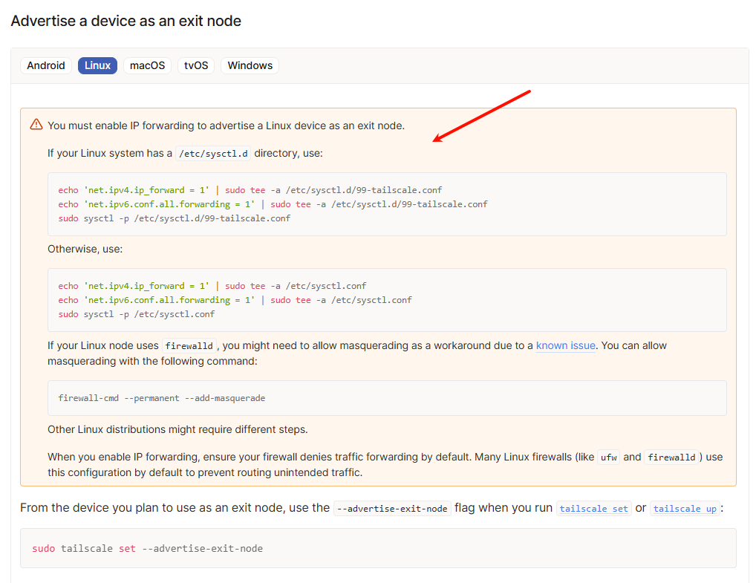The width and height of the screenshot is (756, 583).
Task: Open the 'tailscale up' link
Action: pos(684,509)
